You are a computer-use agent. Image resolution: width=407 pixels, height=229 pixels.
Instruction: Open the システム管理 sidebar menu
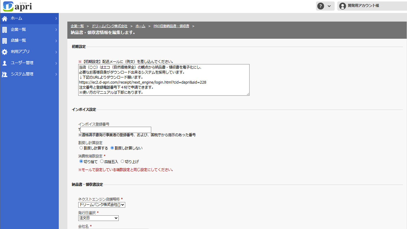pos(29,74)
